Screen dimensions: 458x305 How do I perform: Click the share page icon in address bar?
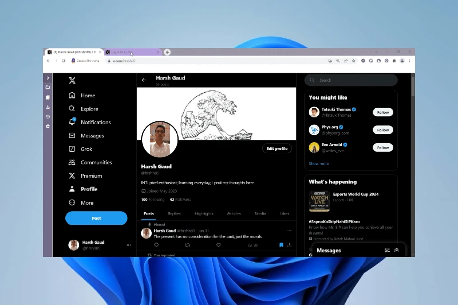pyautogui.click(x=346, y=61)
